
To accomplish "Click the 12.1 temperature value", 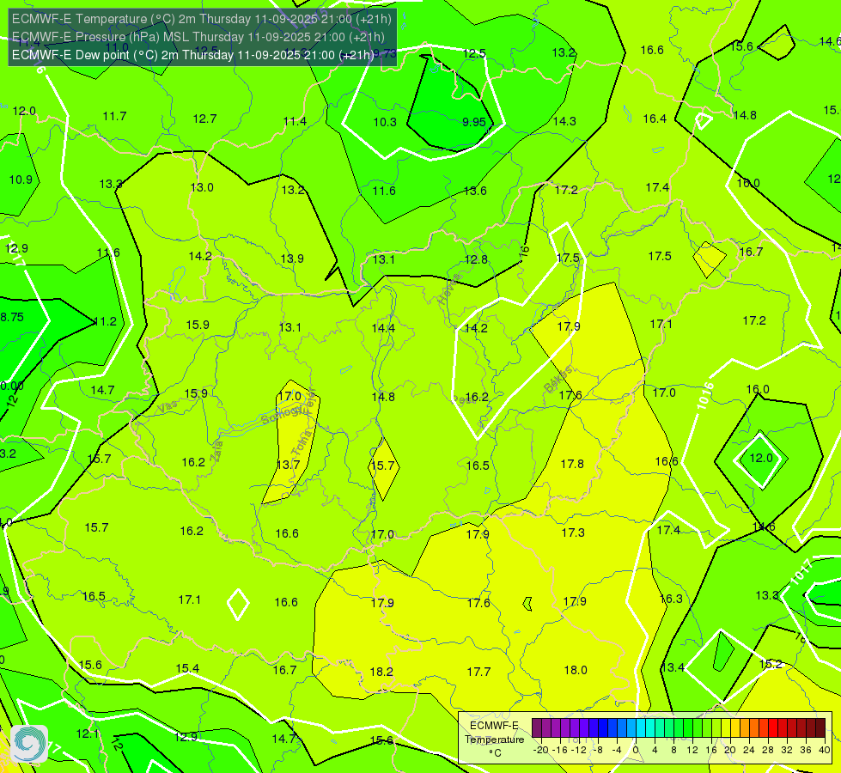I will [87, 733].
